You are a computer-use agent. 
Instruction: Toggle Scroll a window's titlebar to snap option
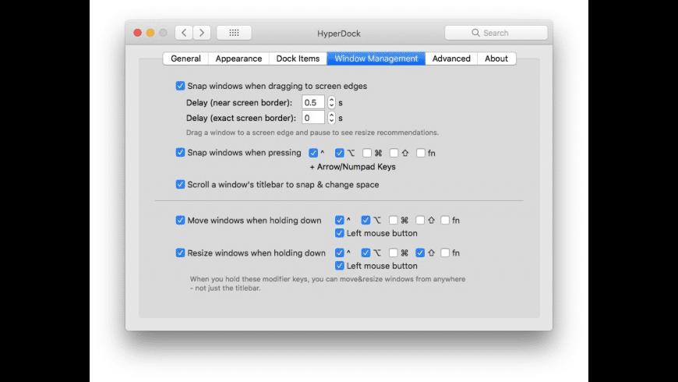[x=180, y=184]
